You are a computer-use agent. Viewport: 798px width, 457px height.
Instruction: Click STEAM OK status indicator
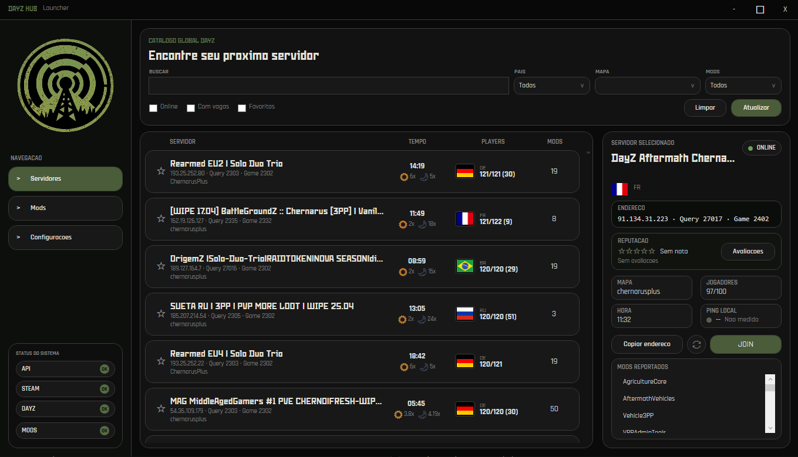(105, 389)
